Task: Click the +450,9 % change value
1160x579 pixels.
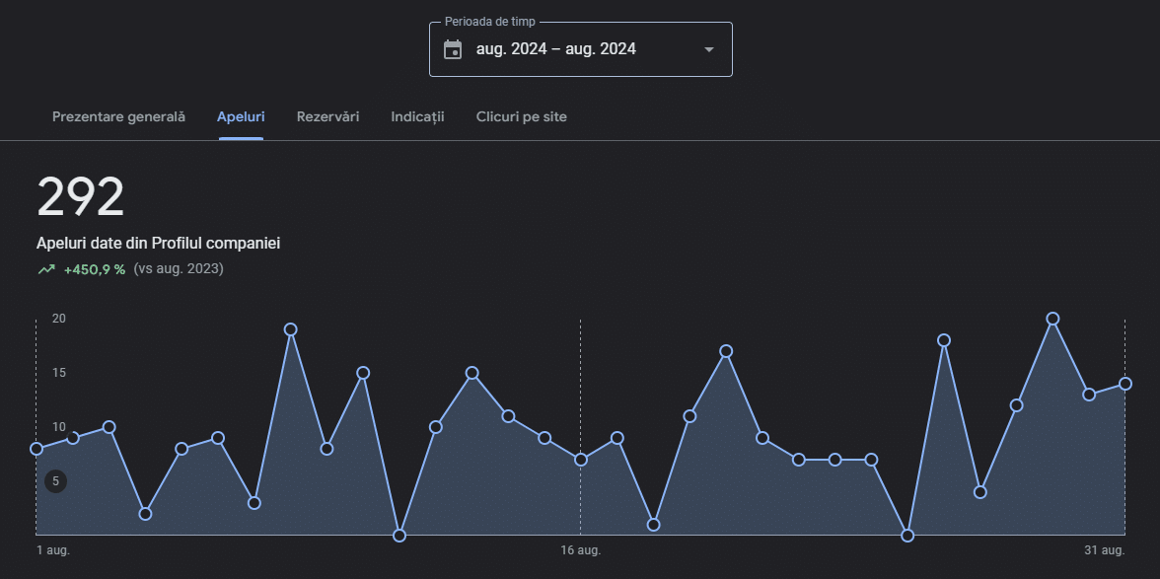Action: [95, 269]
